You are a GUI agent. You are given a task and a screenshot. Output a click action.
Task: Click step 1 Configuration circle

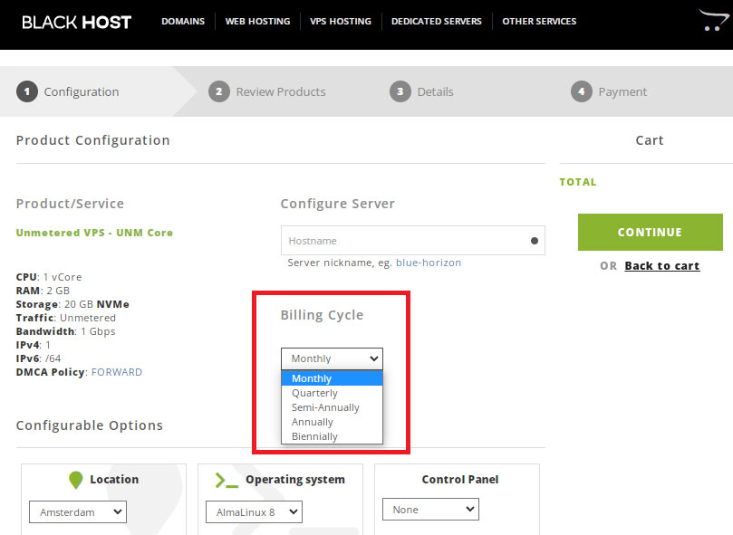click(27, 91)
